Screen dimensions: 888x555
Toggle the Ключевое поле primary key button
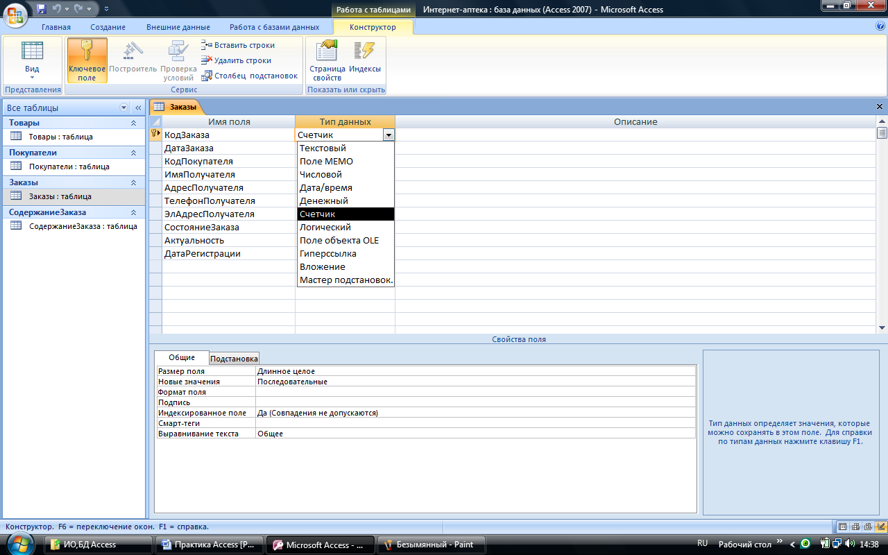click(x=87, y=60)
